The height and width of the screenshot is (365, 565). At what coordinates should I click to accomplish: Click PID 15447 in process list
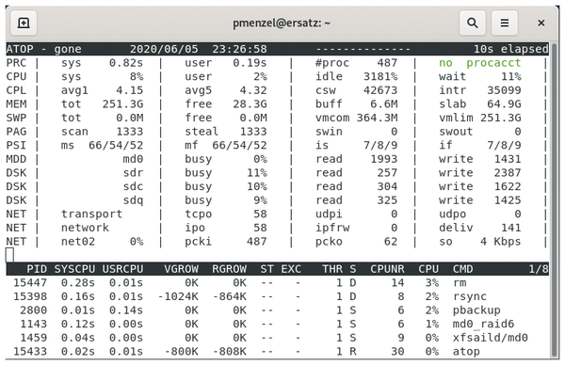click(30, 283)
